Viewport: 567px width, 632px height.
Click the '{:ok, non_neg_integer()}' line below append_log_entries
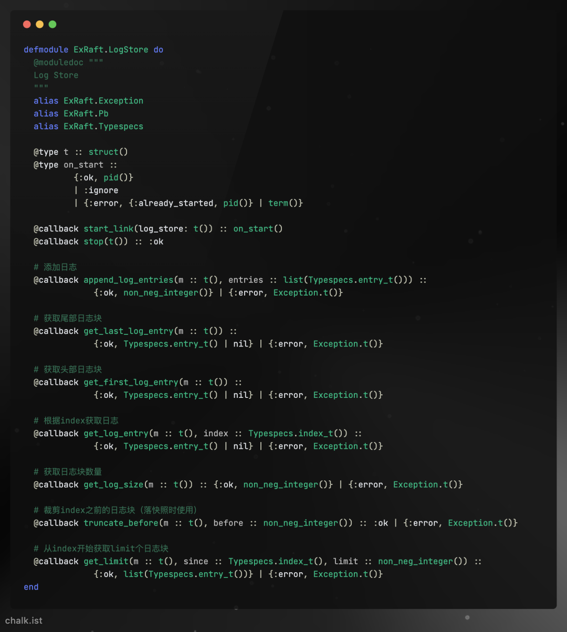pos(218,293)
